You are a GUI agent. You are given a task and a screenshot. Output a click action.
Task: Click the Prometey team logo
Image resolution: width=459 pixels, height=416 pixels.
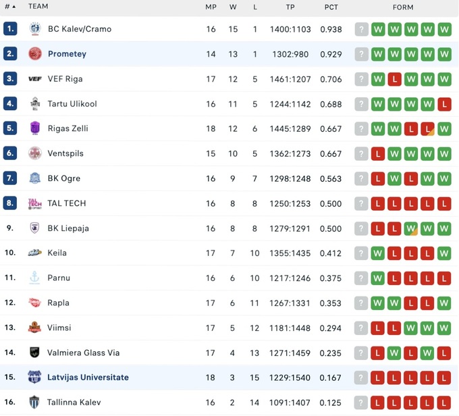[x=35, y=54]
